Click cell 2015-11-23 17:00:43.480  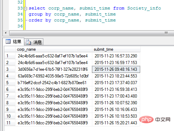[x=116, y=96]
